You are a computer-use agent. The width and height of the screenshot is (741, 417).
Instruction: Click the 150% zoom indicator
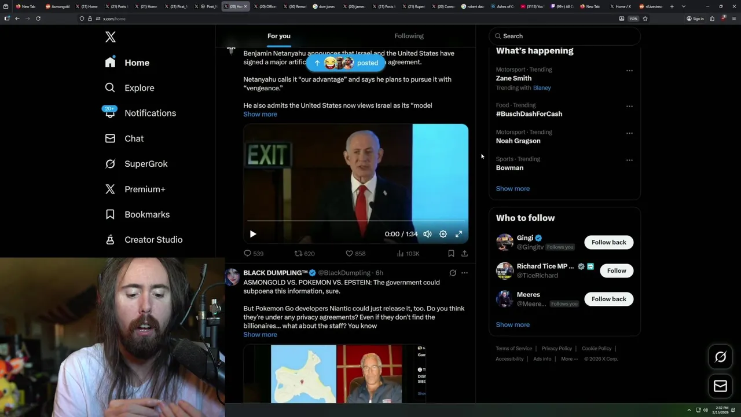tap(633, 19)
